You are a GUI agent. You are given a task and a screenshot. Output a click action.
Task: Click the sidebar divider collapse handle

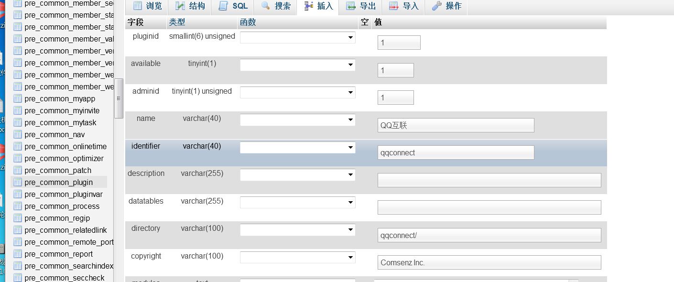coord(119,98)
